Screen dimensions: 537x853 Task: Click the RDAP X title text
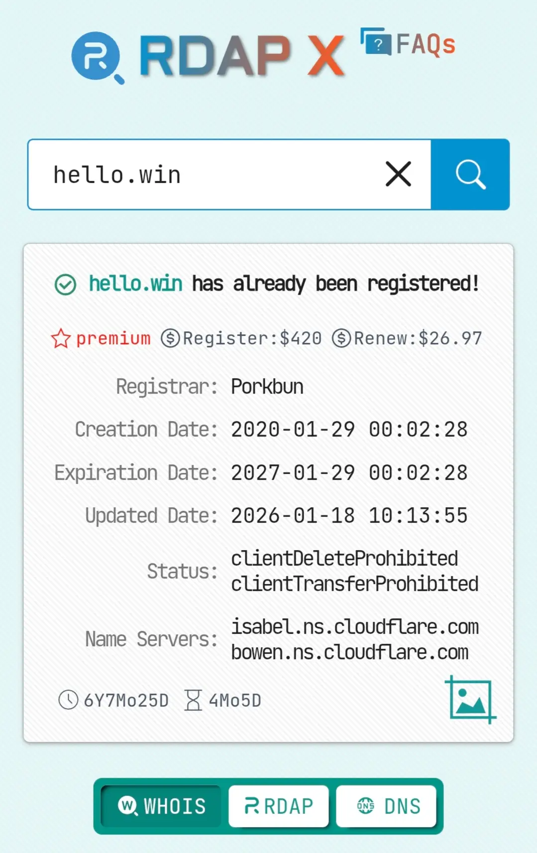point(242,56)
